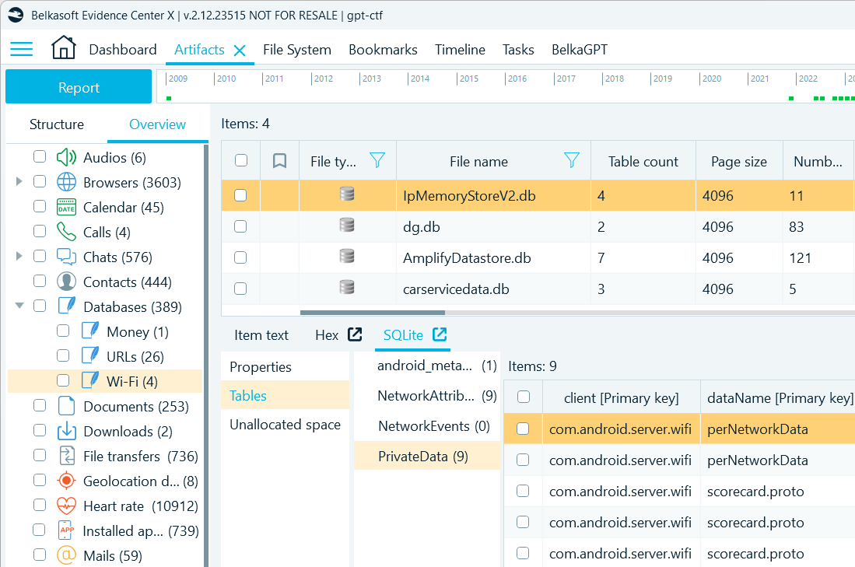
Task: Open the File name filter funnel
Action: pyautogui.click(x=572, y=160)
